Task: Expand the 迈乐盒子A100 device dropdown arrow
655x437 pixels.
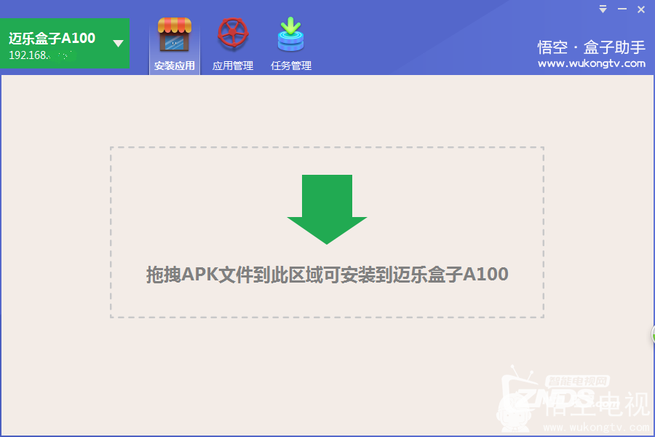Action: point(118,43)
